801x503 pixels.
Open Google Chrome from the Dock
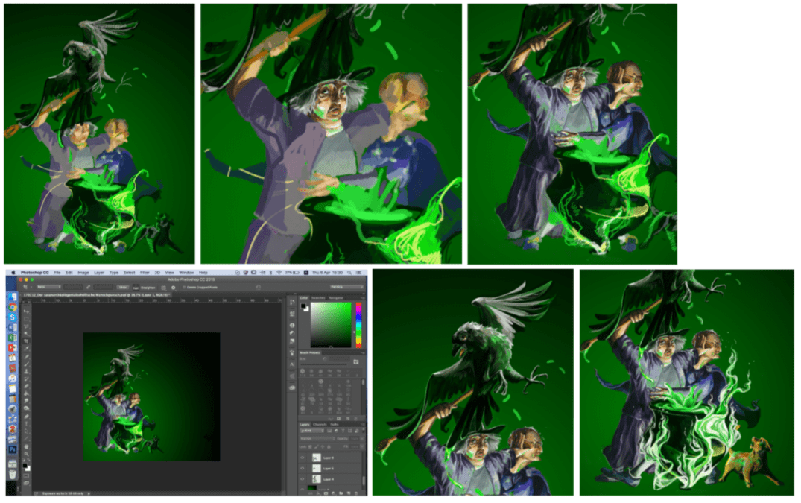pos(13,307)
